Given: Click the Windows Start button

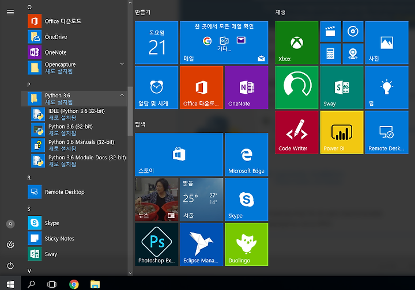Looking at the screenshot, I should [10, 284].
